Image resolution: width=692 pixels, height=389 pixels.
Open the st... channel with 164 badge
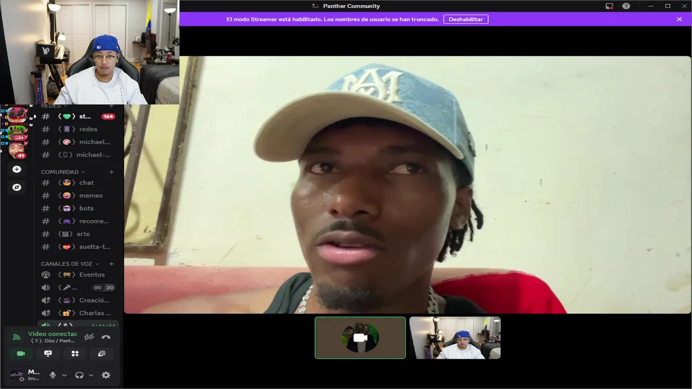click(x=78, y=116)
